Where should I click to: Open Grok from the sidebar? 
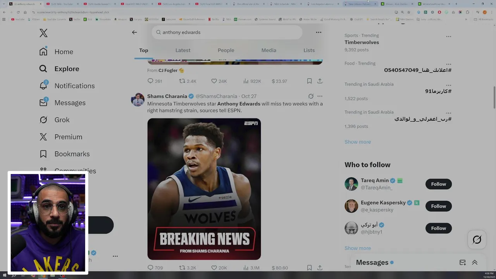[54, 120]
